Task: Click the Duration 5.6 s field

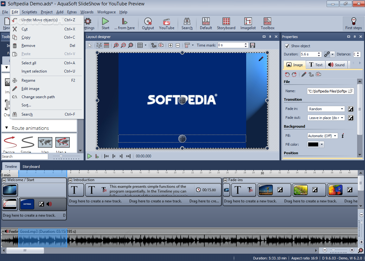Action: point(308,54)
